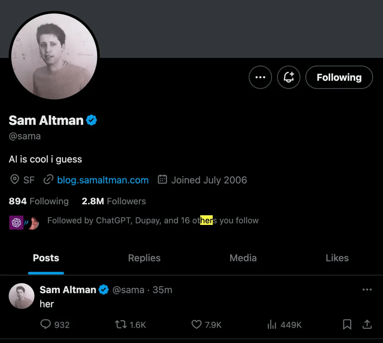Image resolution: width=383 pixels, height=343 pixels.
Task: View the 894 Following list
Action: coord(39,201)
